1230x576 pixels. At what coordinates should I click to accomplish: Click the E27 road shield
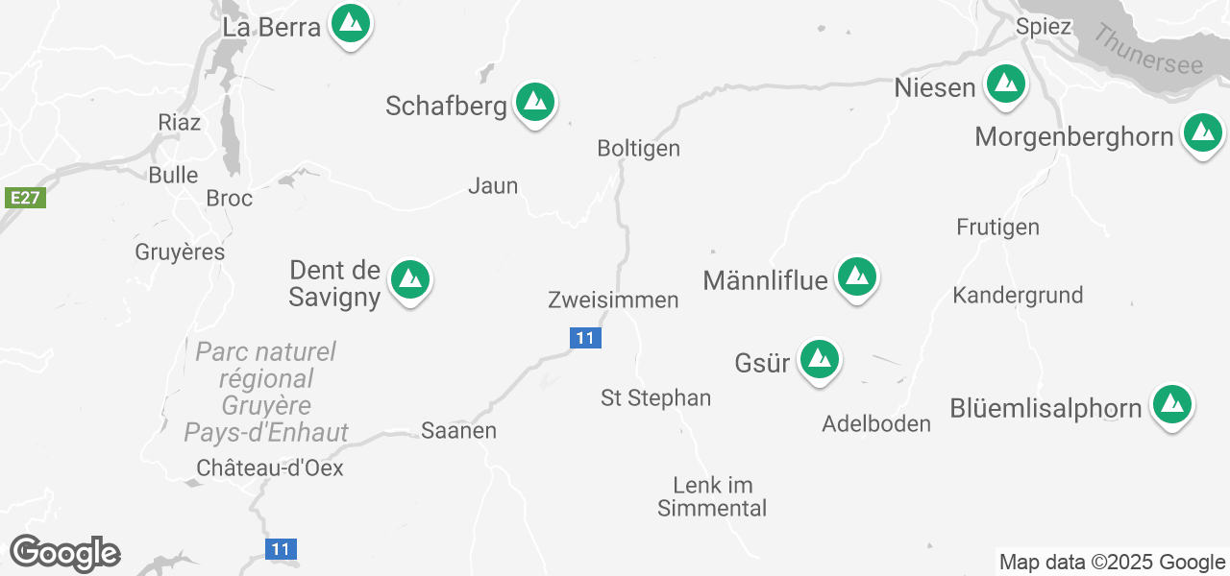[x=25, y=198]
